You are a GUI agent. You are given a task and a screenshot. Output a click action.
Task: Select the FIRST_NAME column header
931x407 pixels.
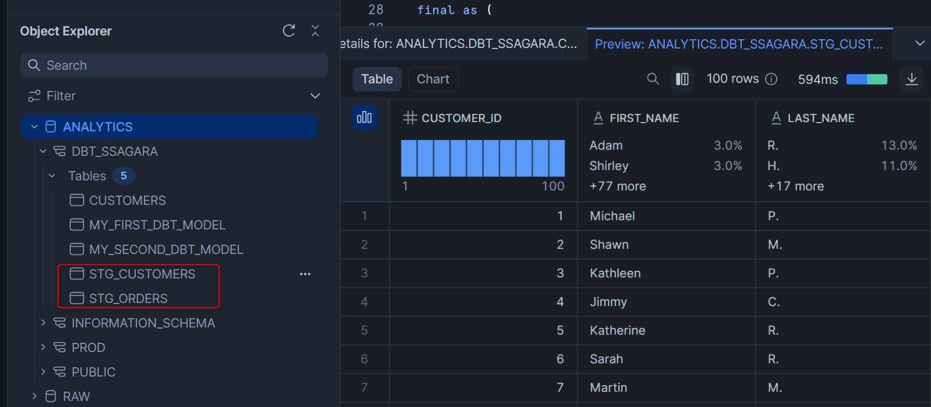(x=644, y=118)
